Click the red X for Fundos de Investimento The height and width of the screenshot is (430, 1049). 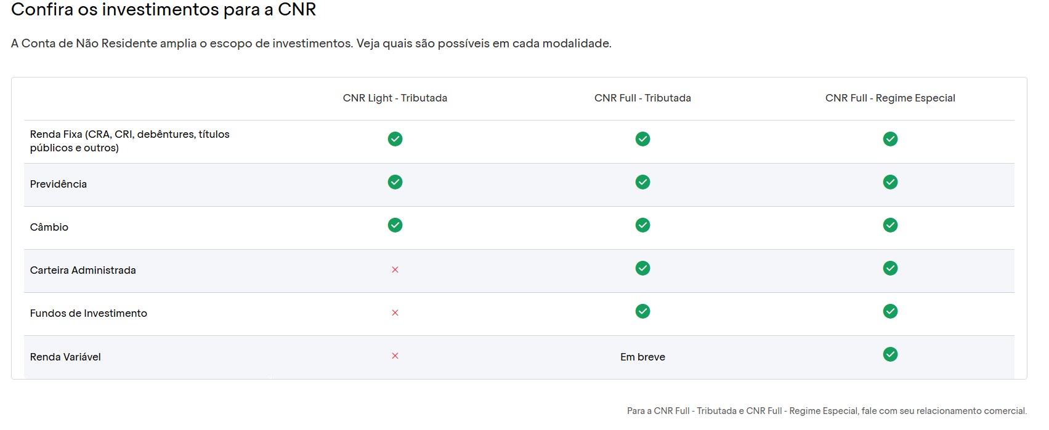tap(395, 313)
